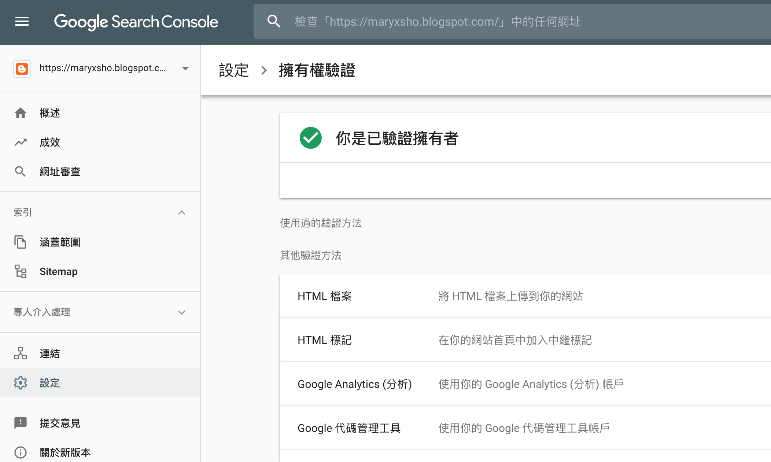
Task: Click the pages icon beside 涵蓋範圍
Action: pos(21,242)
